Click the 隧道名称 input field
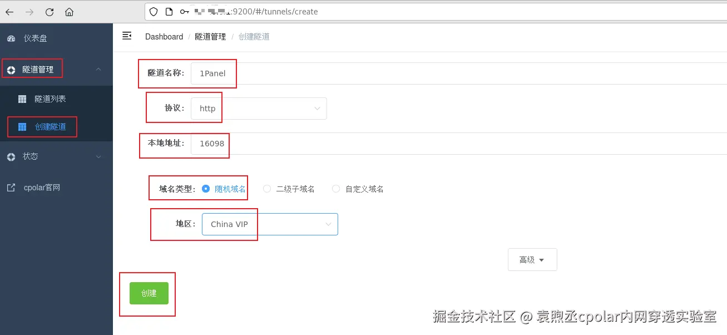Image resolution: width=727 pixels, height=335 pixels. click(x=459, y=73)
